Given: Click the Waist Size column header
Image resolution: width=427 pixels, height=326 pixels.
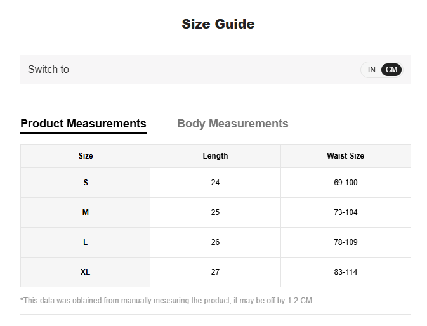Looking at the screenshot, I should coord(345,156).
